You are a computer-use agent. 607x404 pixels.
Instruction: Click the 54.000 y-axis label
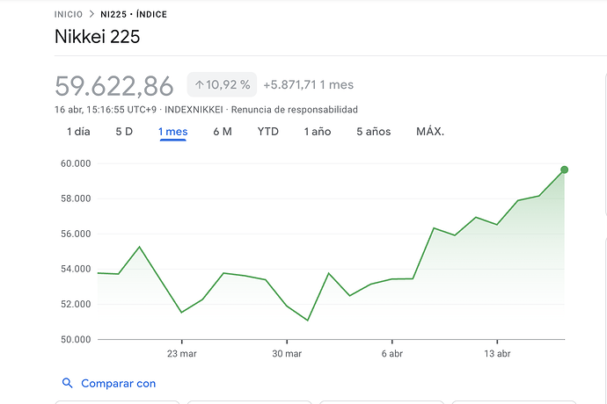pyautogui.click(x=76, y=269)
